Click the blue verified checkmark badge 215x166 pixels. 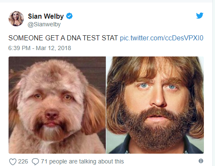(x=69, y=16)
